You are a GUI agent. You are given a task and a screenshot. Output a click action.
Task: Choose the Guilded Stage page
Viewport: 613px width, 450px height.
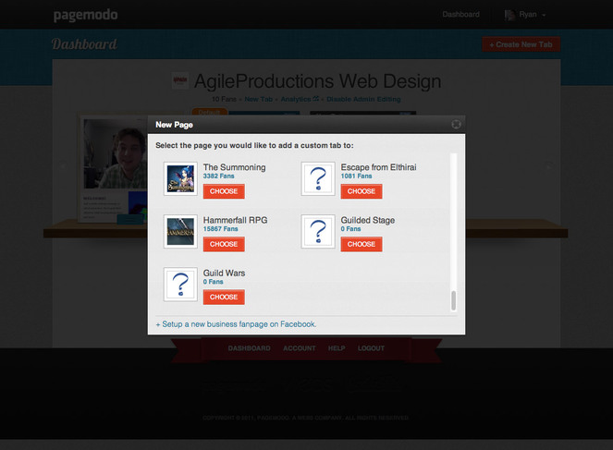coord(362,244)
